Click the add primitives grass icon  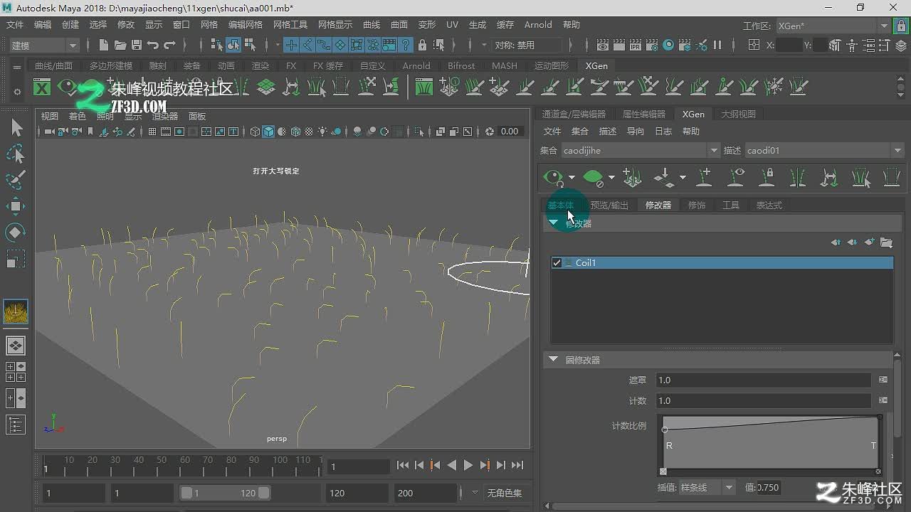632,176
